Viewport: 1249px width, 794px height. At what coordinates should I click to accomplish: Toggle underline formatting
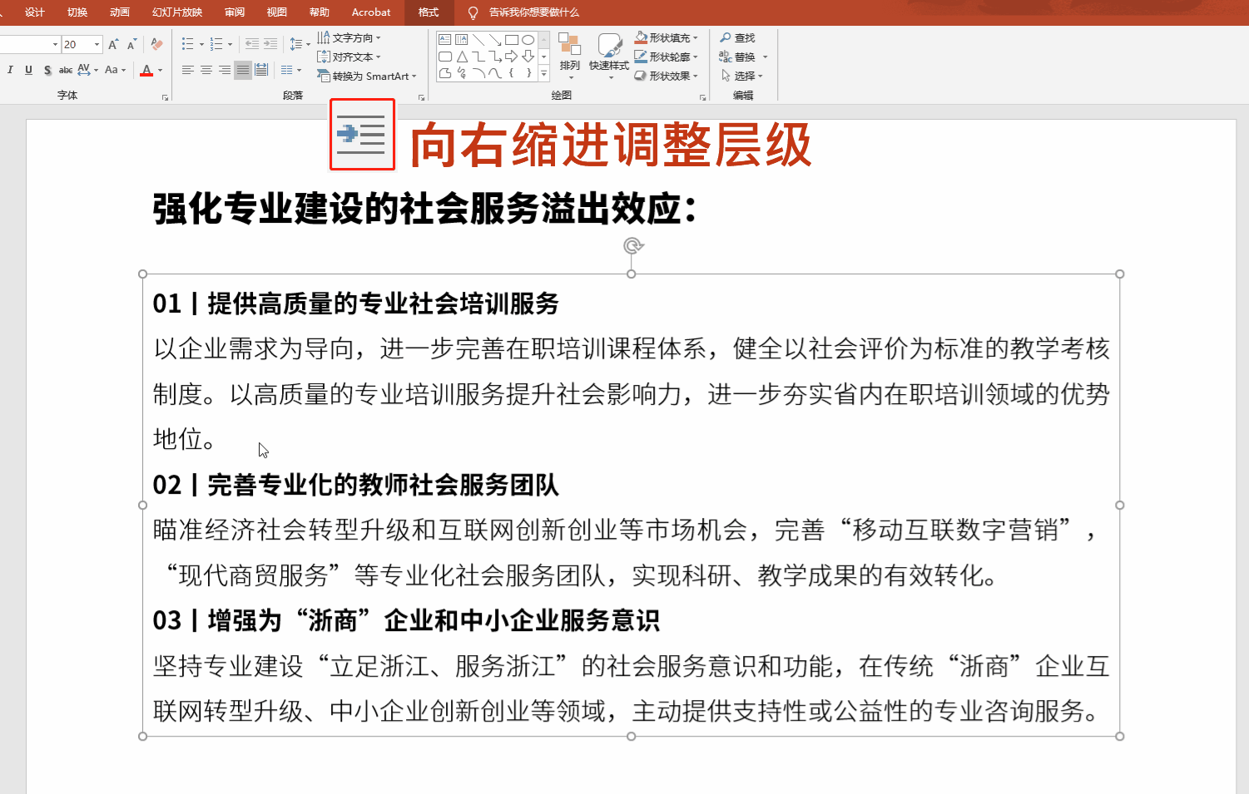(x=27, y=70)
